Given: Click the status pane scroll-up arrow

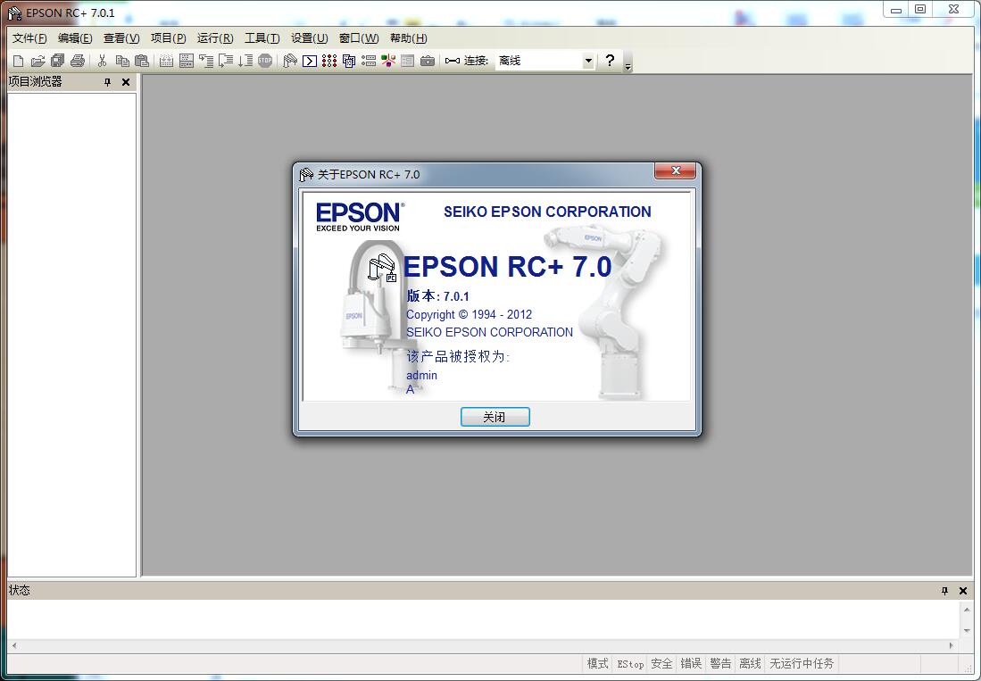Looking at the screenshot, I should (x=967, y=609).
